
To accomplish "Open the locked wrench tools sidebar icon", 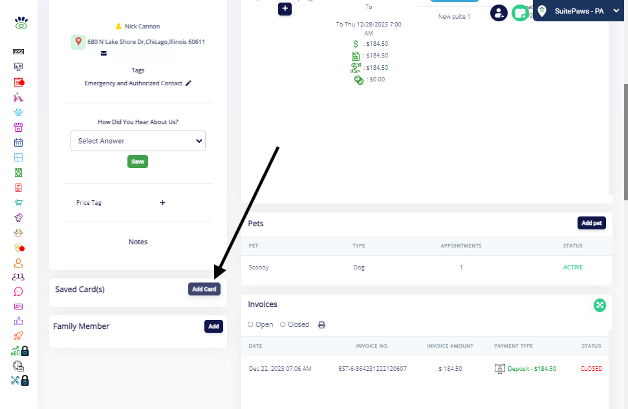I will (20, 380).
